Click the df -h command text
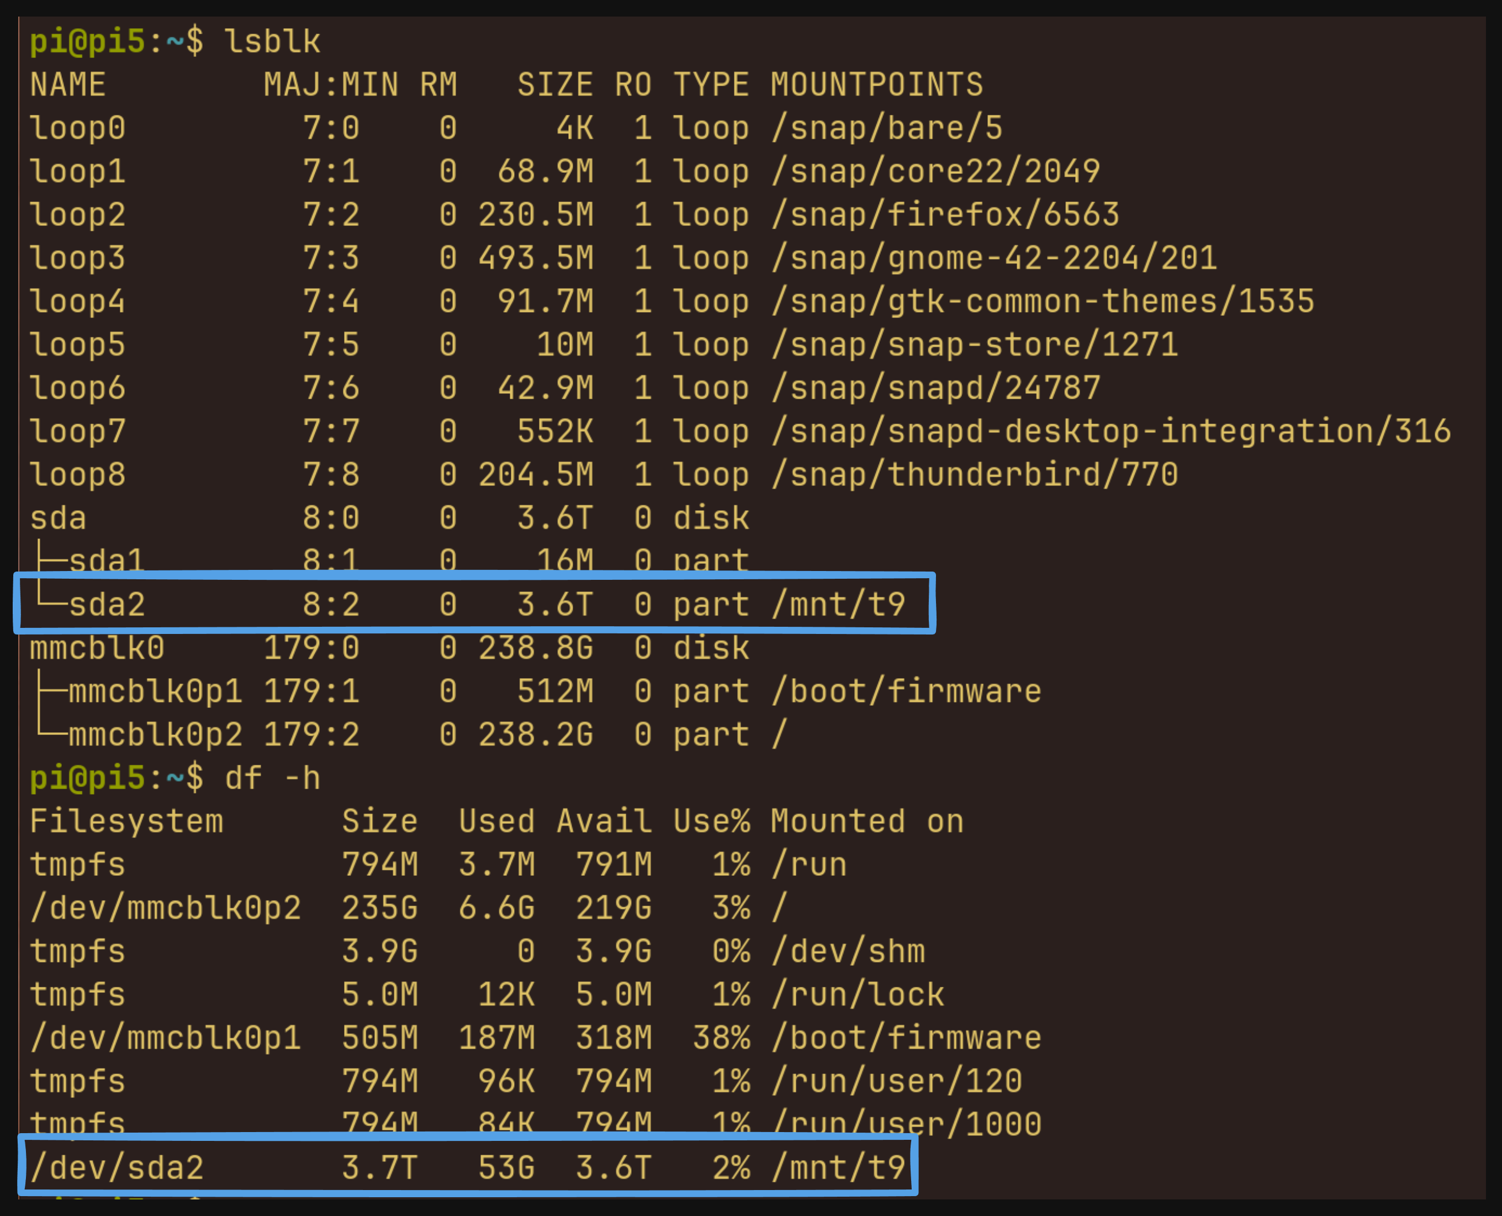This screenshot has height=1216, width=1502. (272, 778)
